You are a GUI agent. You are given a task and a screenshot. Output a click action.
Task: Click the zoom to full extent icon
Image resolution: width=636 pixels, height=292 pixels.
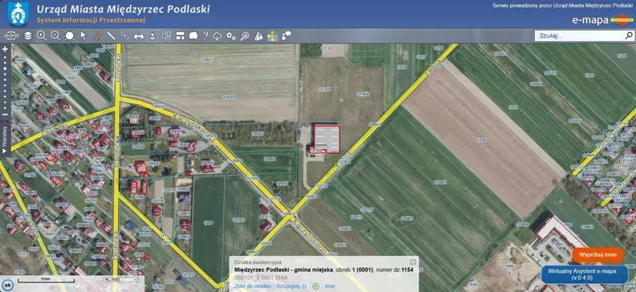click(x=70, y=35)
